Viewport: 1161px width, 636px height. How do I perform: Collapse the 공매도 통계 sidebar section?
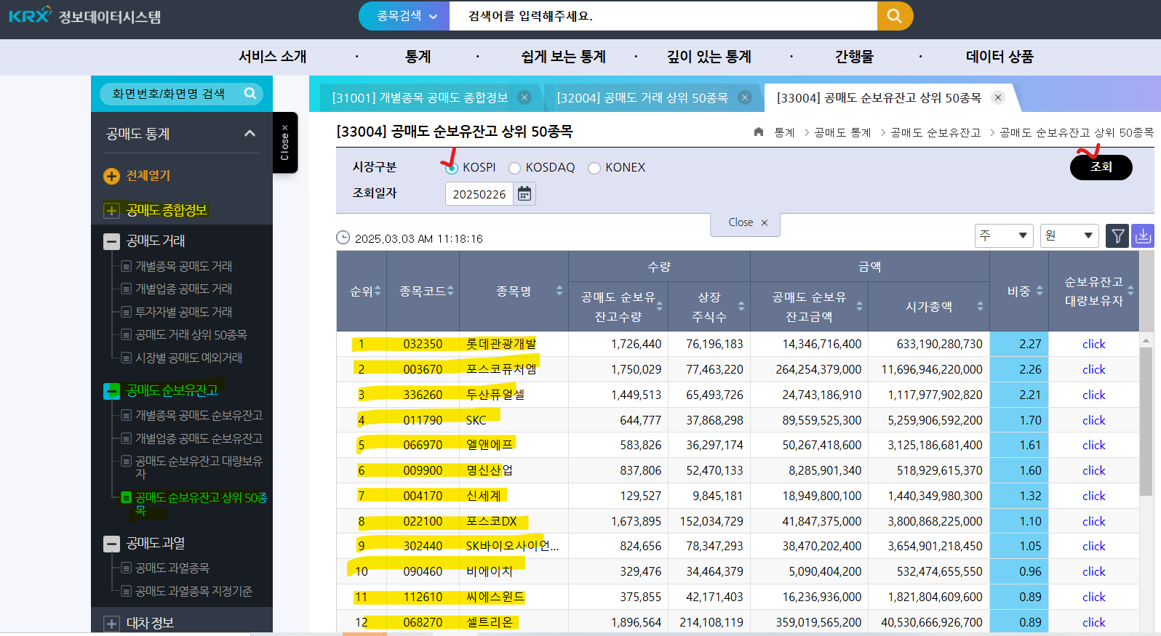[250, 134]
